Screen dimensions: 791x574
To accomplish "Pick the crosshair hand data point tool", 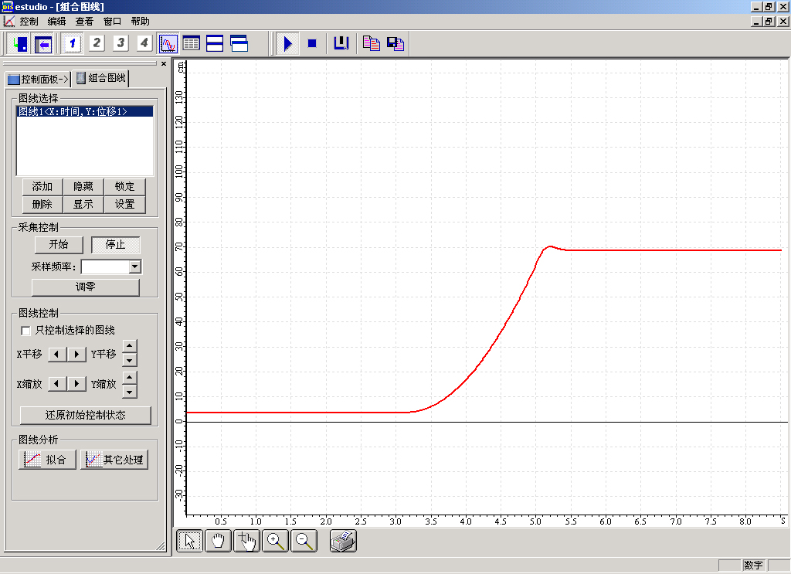I will 247,541.
